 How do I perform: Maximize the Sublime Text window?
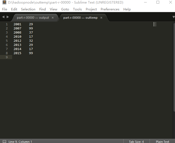point(158,2)
